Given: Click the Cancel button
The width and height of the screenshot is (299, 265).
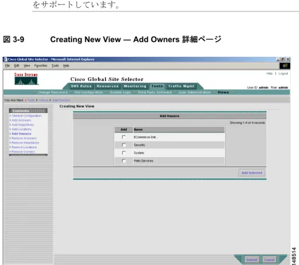Looking at the screenshot, I should pos(269,260).
